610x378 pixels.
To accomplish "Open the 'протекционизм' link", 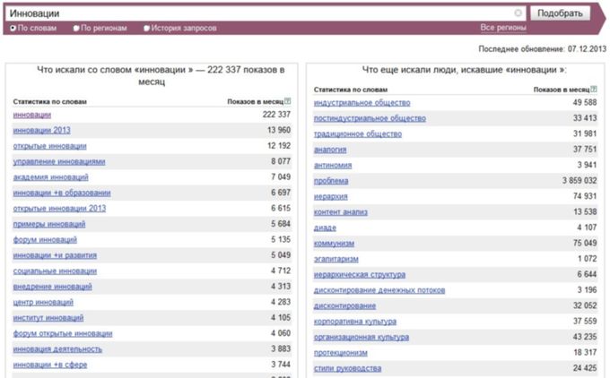I will pos(340,353).
